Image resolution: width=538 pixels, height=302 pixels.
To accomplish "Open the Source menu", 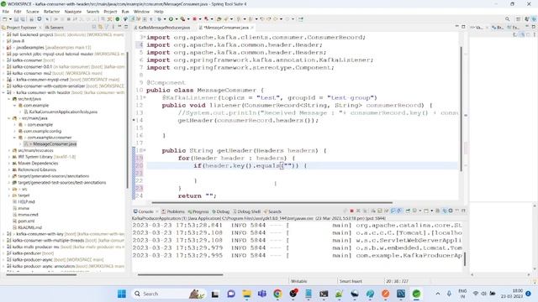I will pos(33,12).
